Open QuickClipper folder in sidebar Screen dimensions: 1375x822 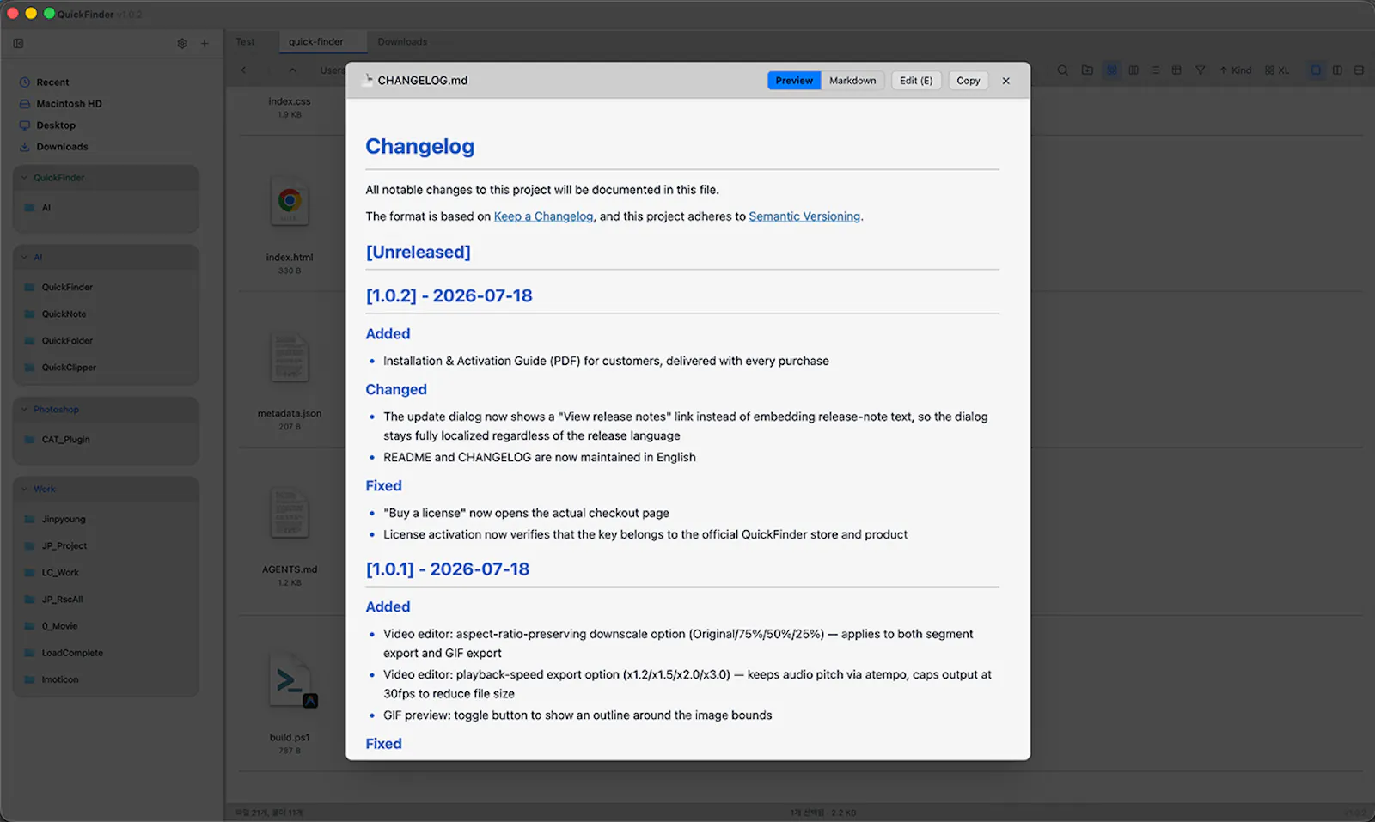tap(69, 368)
